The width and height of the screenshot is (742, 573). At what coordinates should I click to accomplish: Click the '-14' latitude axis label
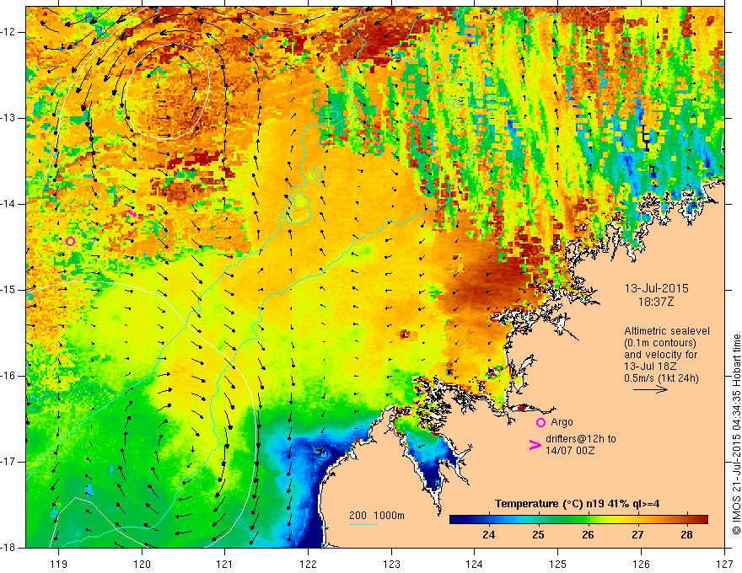[8, 204]
